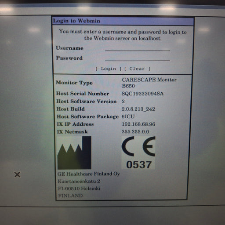Screen dimensions: 225x225
Task: Click the 'FINLAND' text line
Action: point(70,196)
